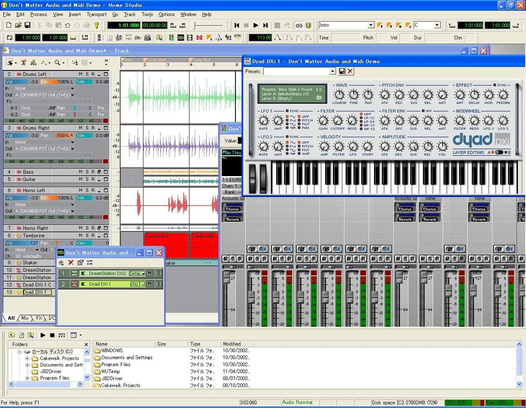Image resolution: width=526 pixels, height=408 pixels.
Task: Solo the Drums Right track
Action: coord(87,128)
